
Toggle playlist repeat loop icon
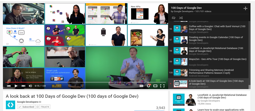pos(173,18)
